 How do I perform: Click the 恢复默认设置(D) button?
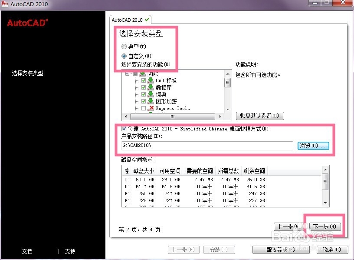tap(260, 116)
